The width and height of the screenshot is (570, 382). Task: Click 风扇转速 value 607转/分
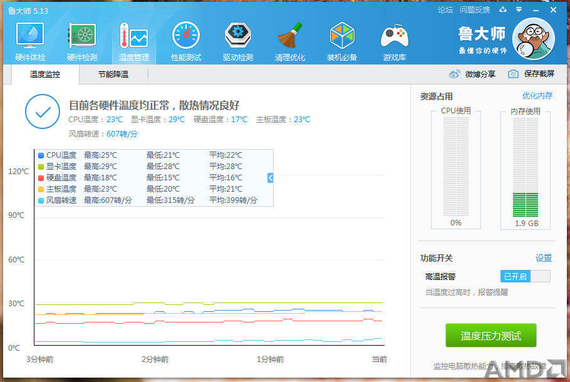(x=122, y=134)
